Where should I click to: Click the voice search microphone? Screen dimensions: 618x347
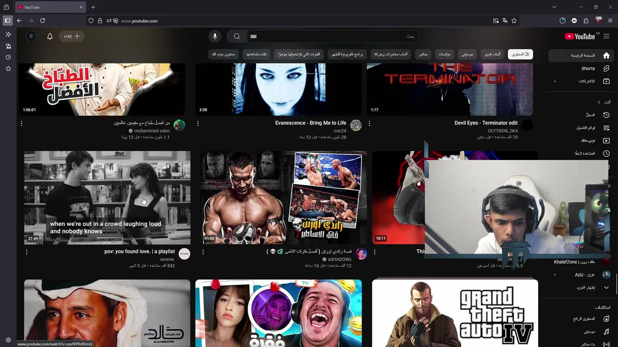215,36
